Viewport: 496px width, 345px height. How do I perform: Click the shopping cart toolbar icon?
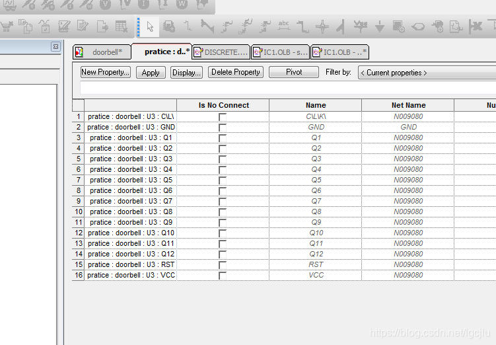7,26
